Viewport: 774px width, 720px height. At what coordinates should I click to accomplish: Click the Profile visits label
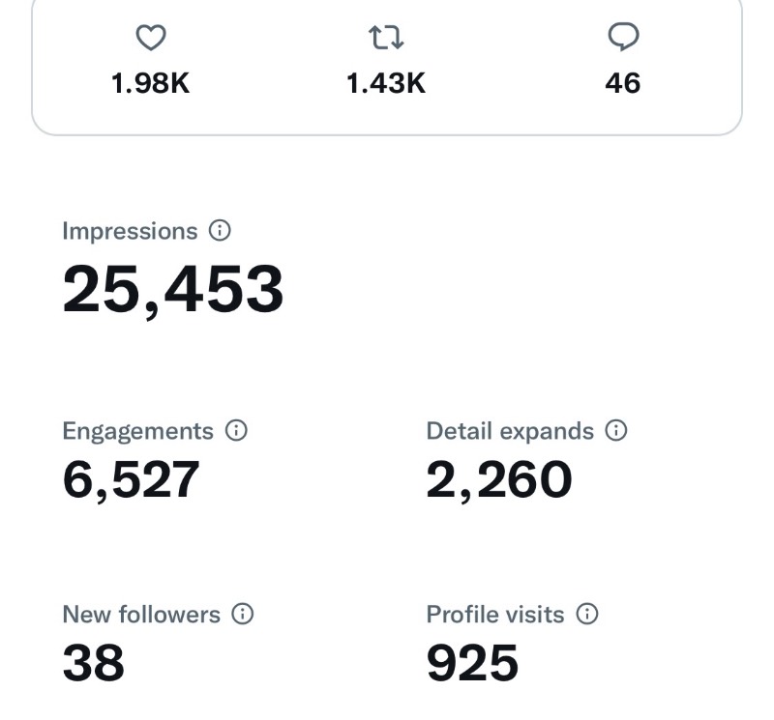pos(495,615)
